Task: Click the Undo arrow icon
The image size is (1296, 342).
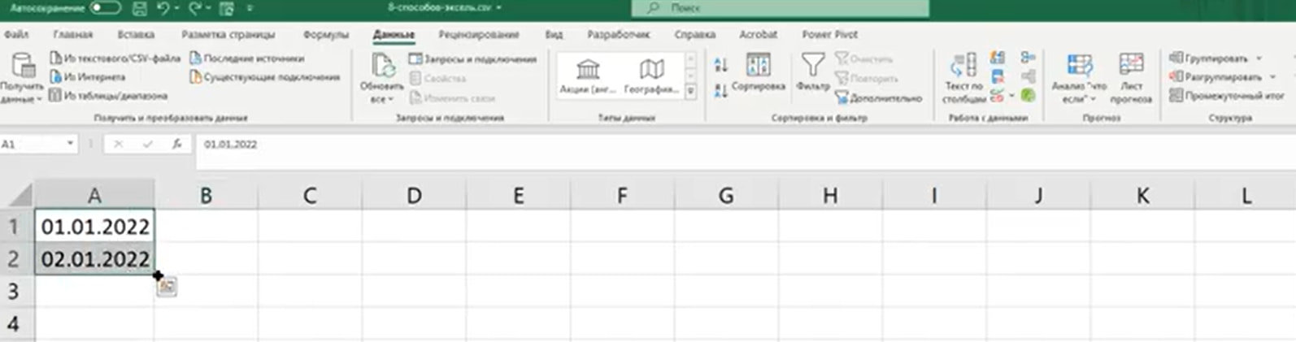Action: click(x=163, y=8)
